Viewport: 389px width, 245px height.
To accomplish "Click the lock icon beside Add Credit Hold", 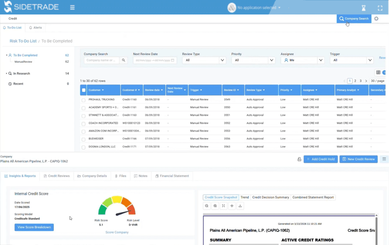I will (299, 159).
